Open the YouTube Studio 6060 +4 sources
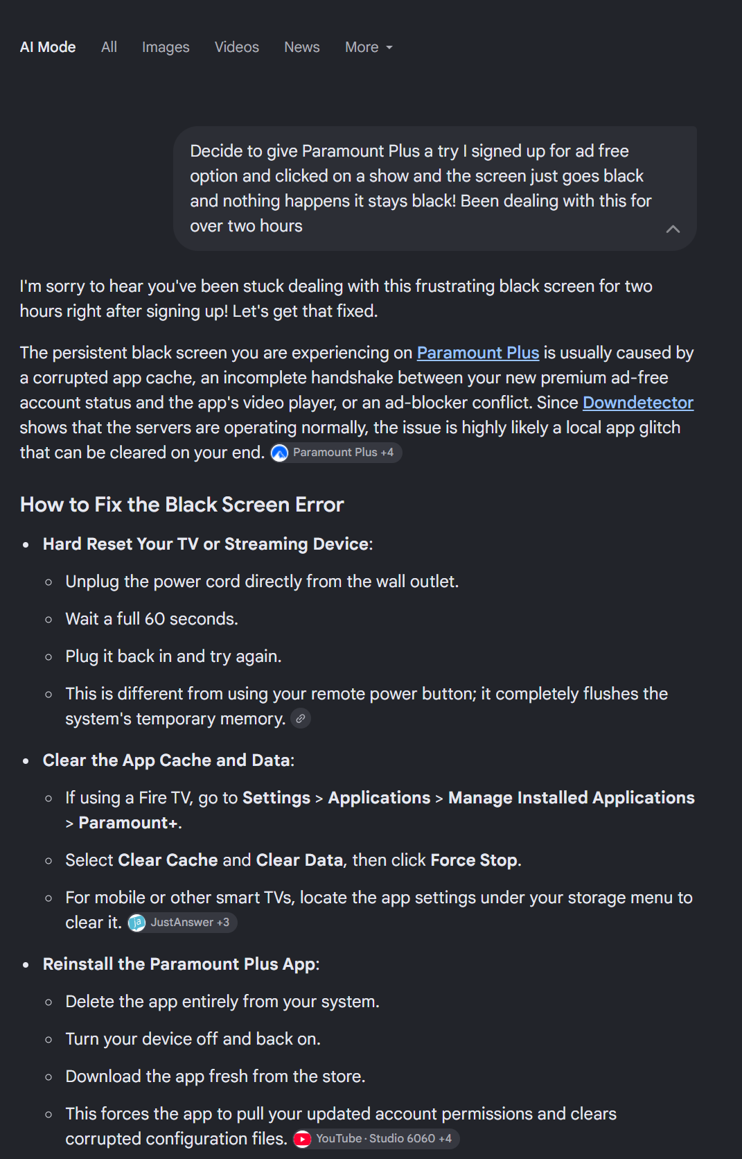This screenshot has height=1159, width=742. pyautogui.click(x=376, y=1139)
